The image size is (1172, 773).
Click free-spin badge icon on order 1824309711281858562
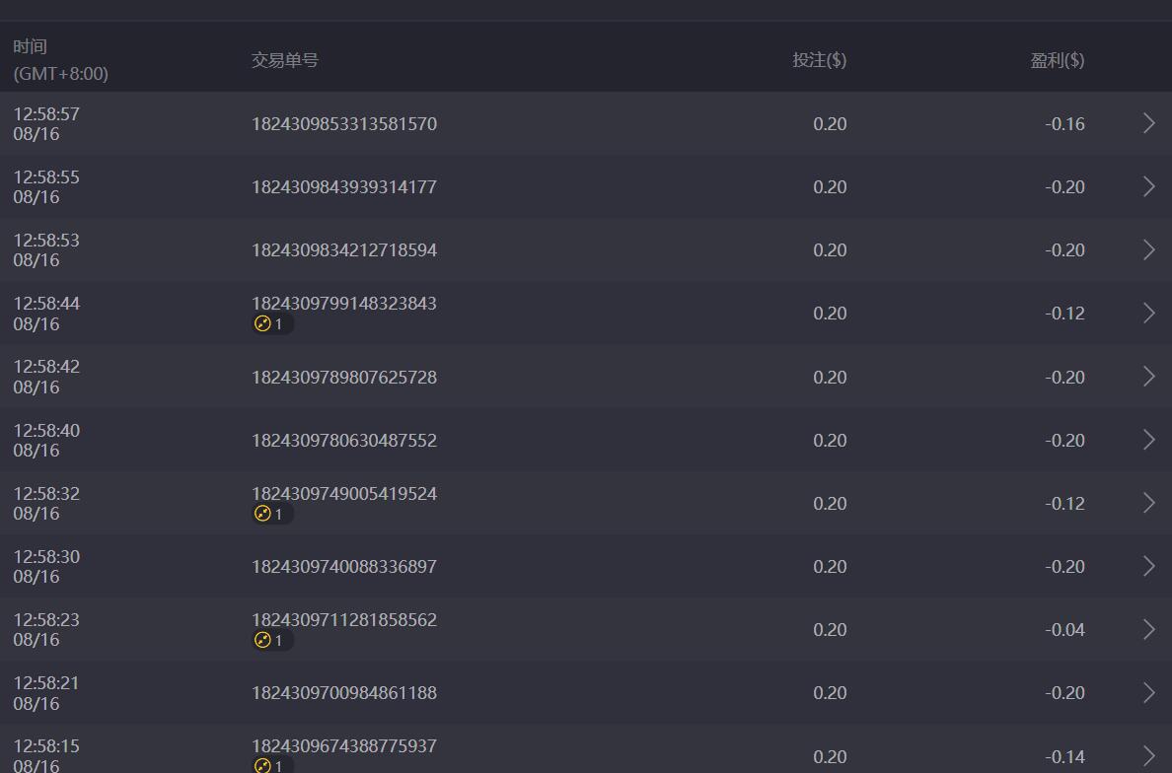tap(263, 640)
